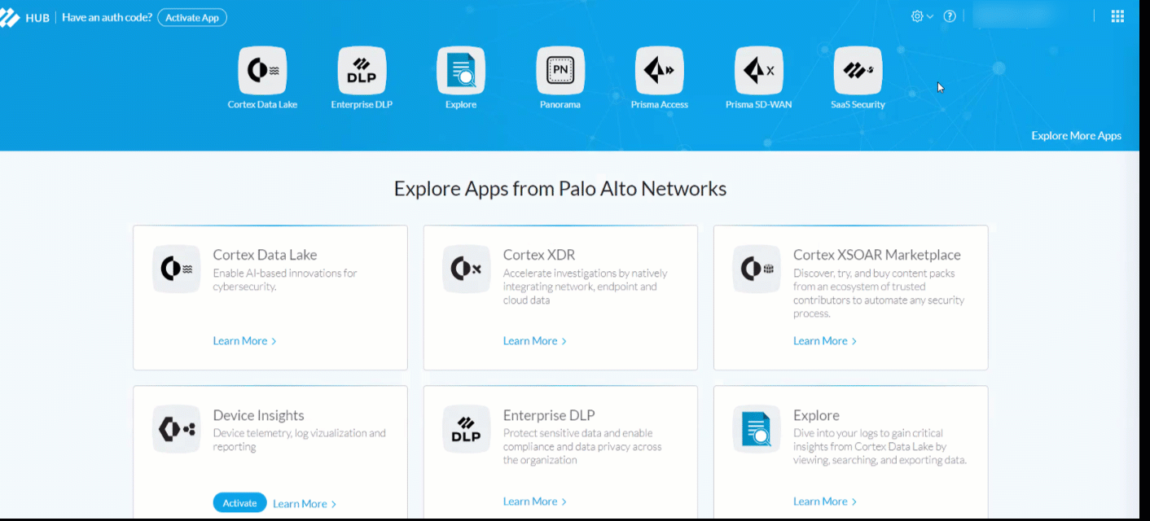Open Learn More for Cortex XSOAR Marketplace
The height and width of the screenshot is (521, 1150).
[x=824, y=341]
